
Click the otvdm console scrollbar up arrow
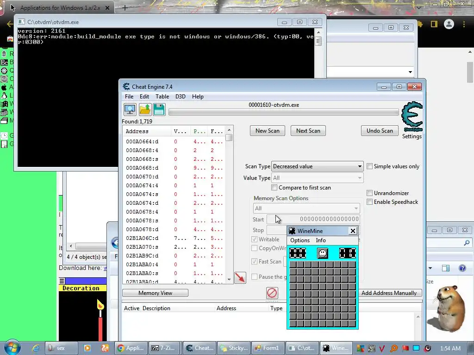click(x=318, y=32)
